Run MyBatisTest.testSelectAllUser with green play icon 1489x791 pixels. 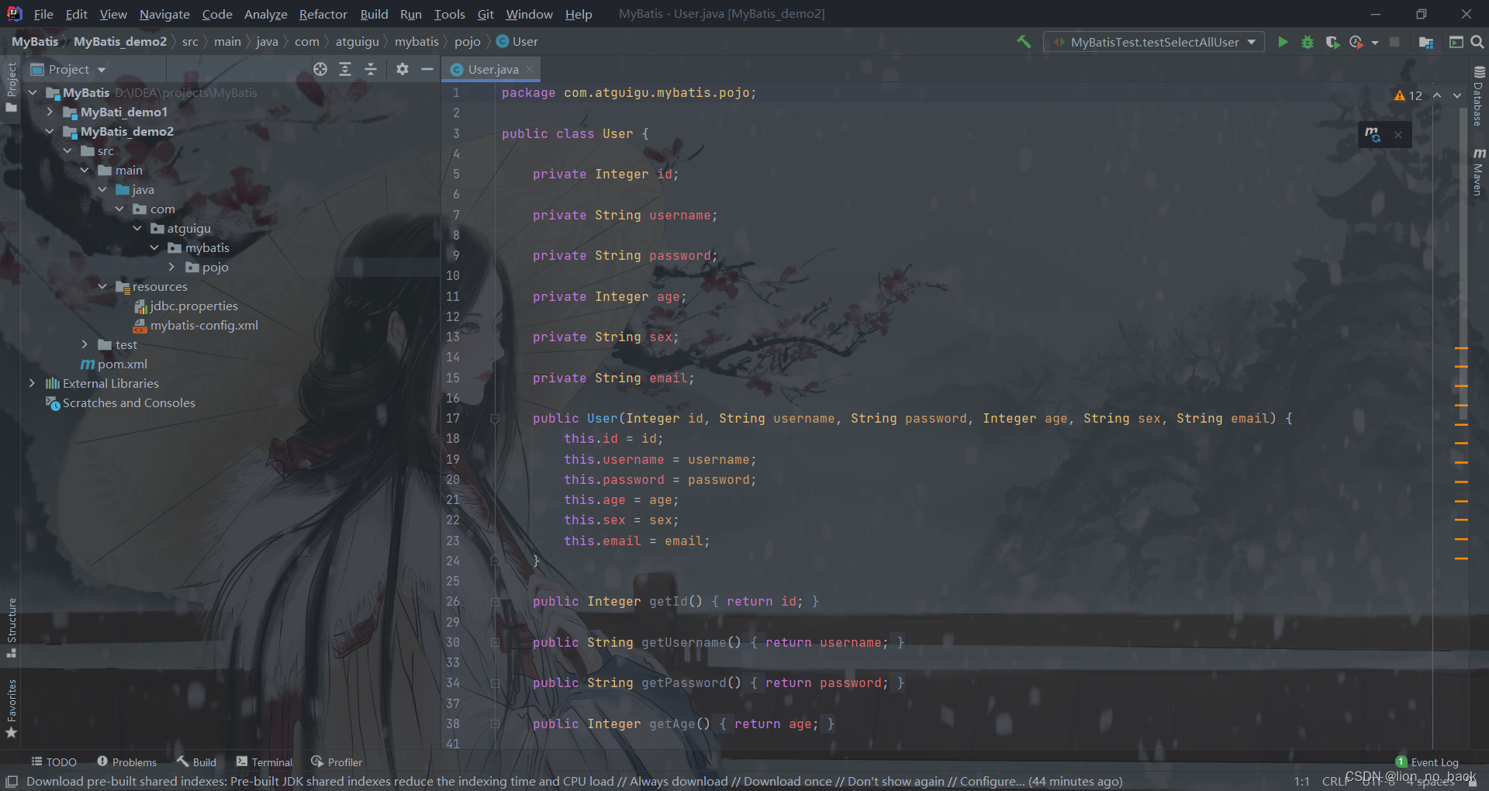pos(1283,42)
